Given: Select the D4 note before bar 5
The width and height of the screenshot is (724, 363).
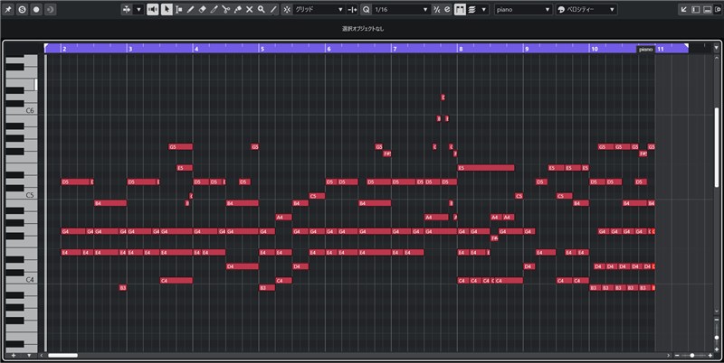Looking at the screenshot, I should pos(243,266).
